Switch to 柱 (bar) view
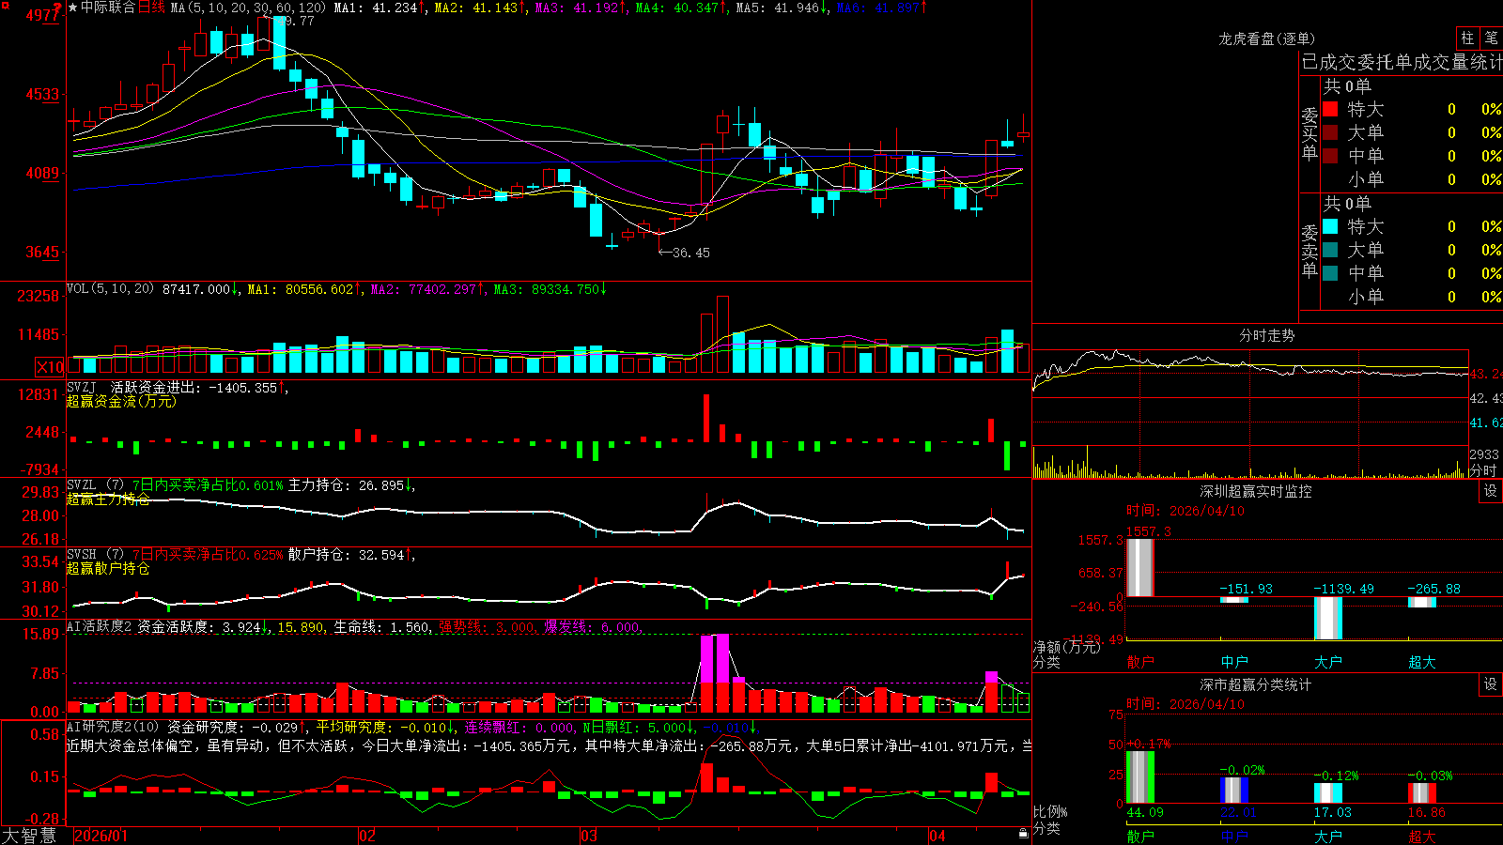Image resolution: width=1503 pixels, height=845 pixels. (x=1467, y=38)
